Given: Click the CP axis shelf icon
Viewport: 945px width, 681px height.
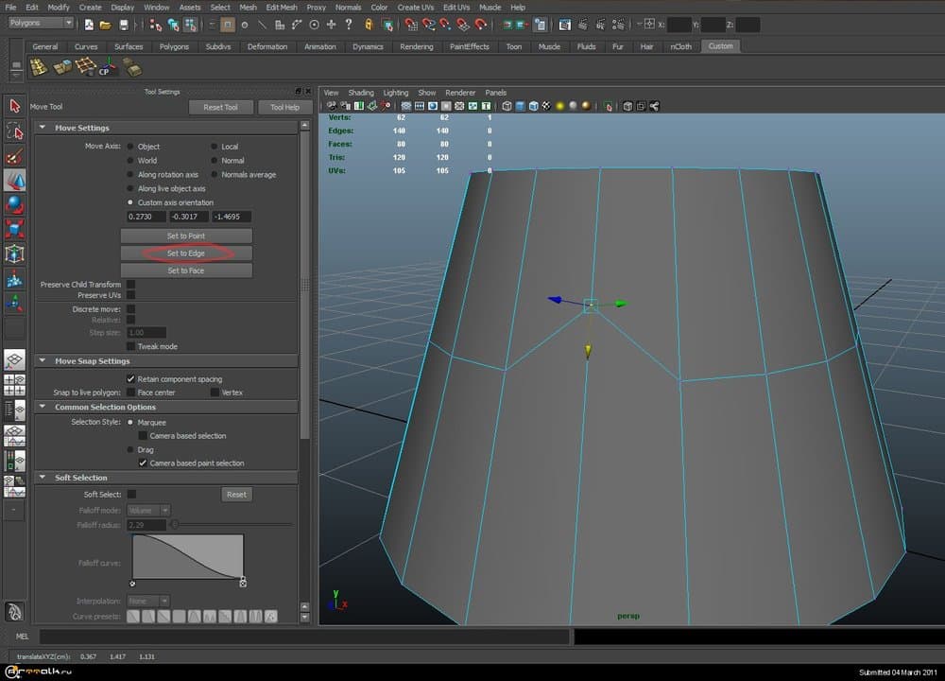Looking at the screenshot, I should point(107,67).
